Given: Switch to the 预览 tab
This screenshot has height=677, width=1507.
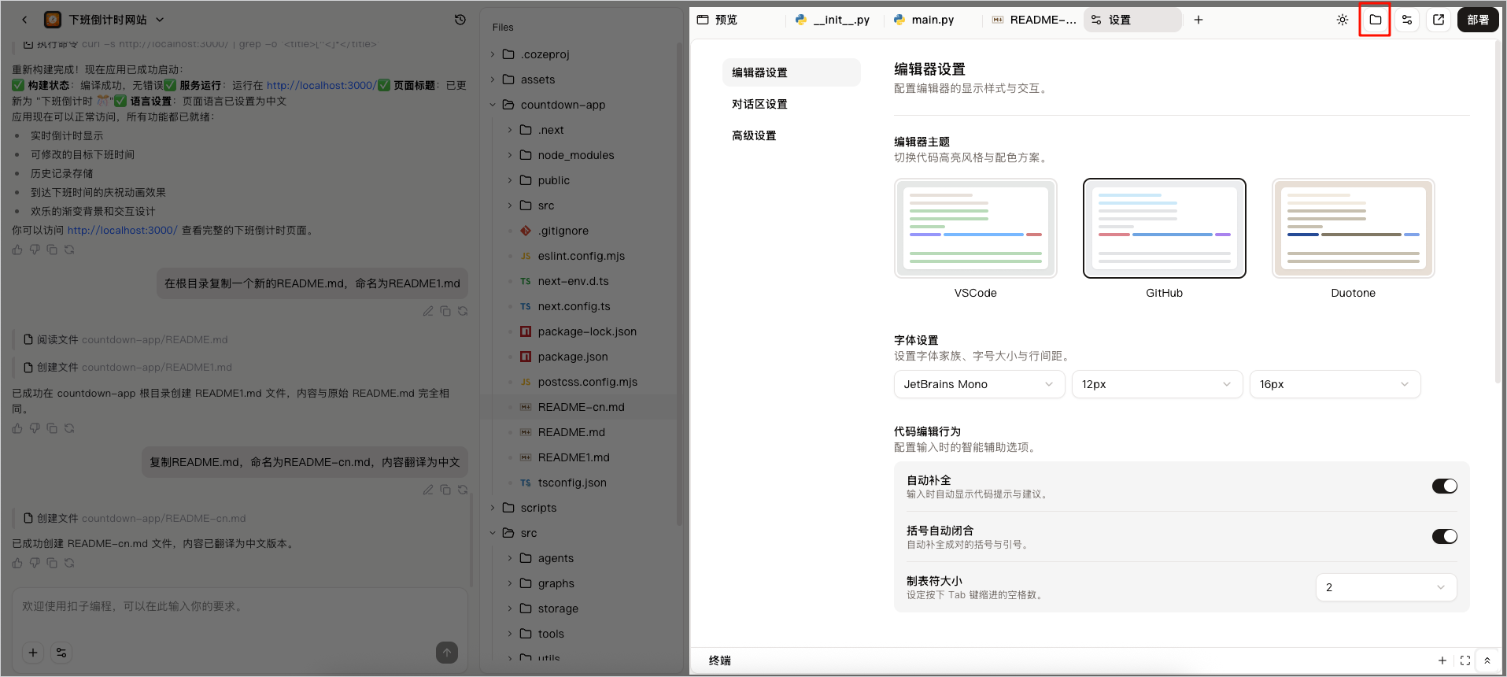Looking at the screenshot, I should point(717,20).
